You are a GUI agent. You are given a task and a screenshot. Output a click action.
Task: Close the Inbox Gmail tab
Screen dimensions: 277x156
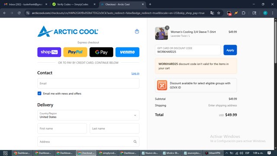click(x=46, y=4)
